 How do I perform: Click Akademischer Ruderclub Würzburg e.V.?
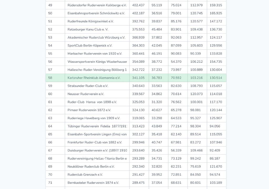click(x=96, y=37)
